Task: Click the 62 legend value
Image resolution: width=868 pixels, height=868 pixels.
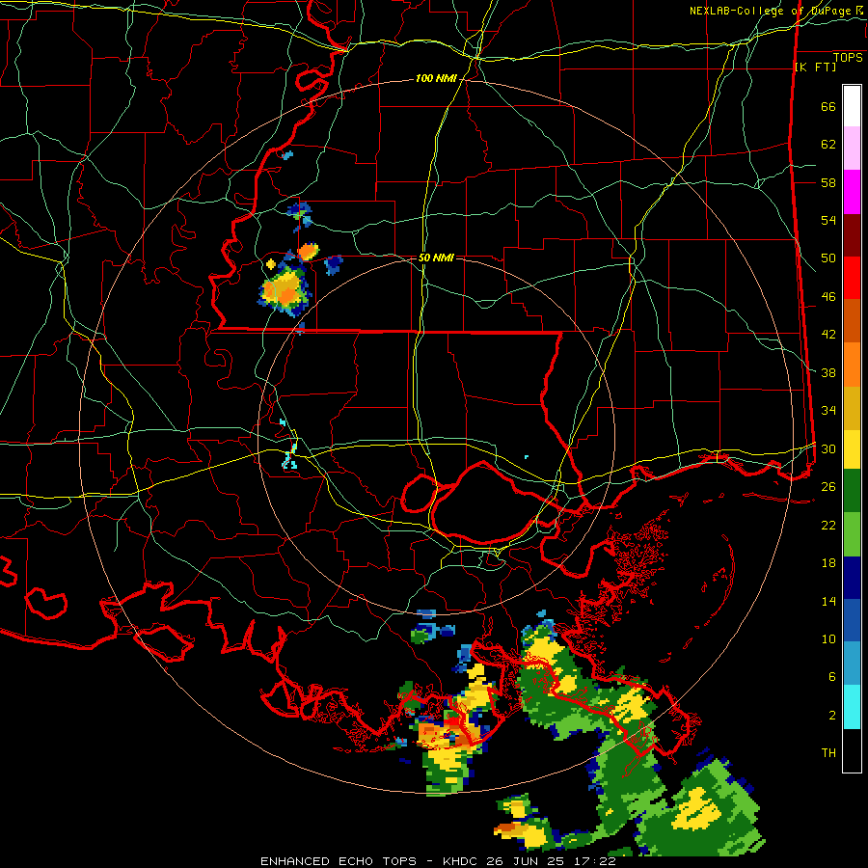Action: tap(828, 145)
